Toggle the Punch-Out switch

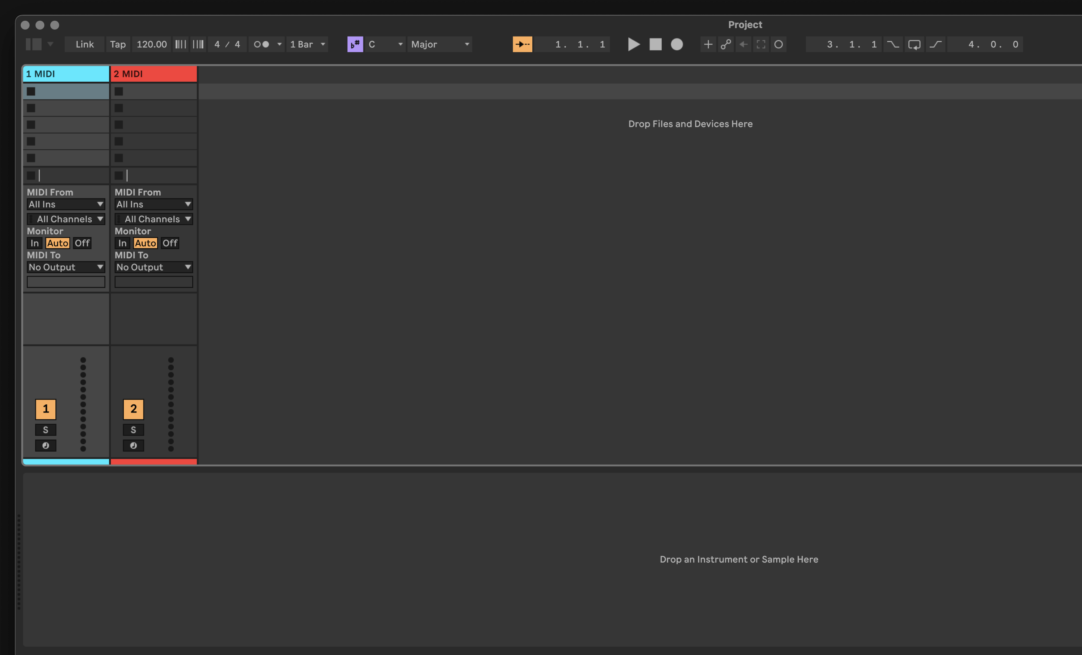pyautogui.click(x=936, y=44)
